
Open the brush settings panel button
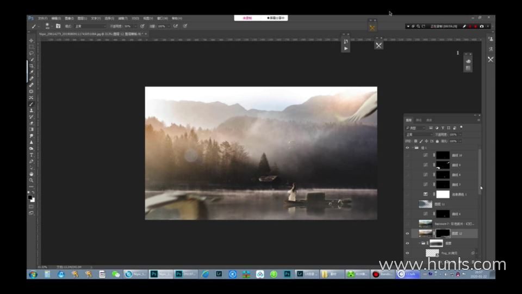tap(58, 26)
